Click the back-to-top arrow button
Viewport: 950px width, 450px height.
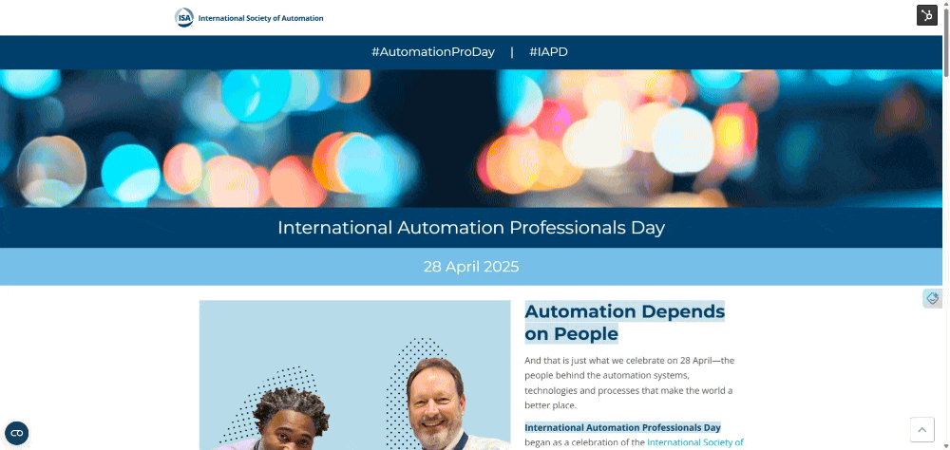pos(921,430)
